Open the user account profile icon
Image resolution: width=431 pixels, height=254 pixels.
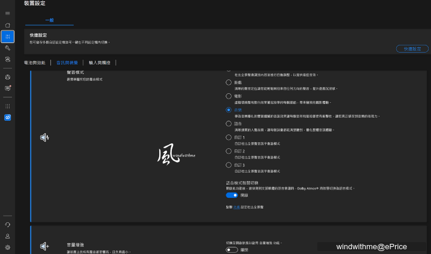pos(8,236)
